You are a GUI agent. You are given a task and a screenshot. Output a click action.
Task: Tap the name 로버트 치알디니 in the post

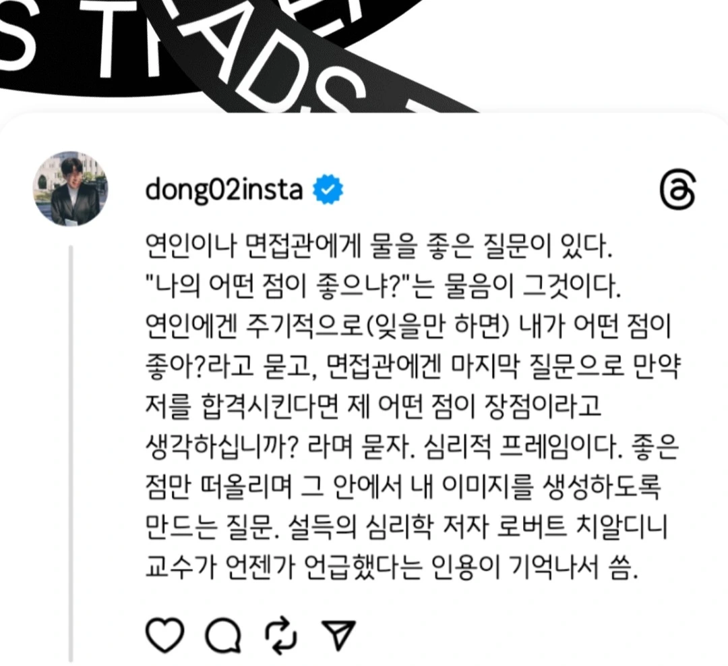pyautogui.click(x=582, y=528)
